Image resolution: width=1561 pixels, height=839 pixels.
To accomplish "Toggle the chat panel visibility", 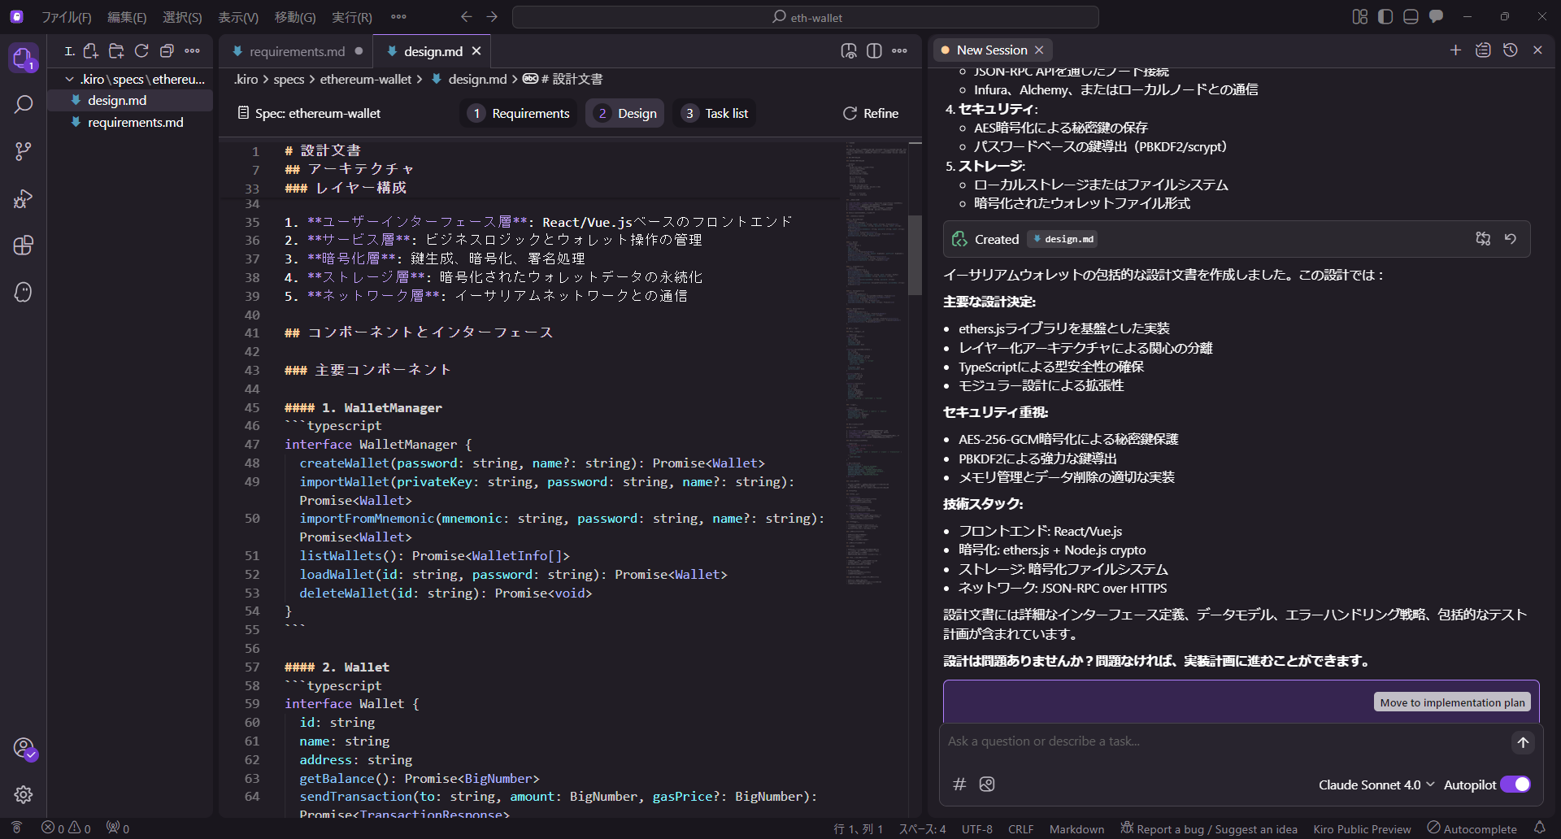I will pos(1436,16).
